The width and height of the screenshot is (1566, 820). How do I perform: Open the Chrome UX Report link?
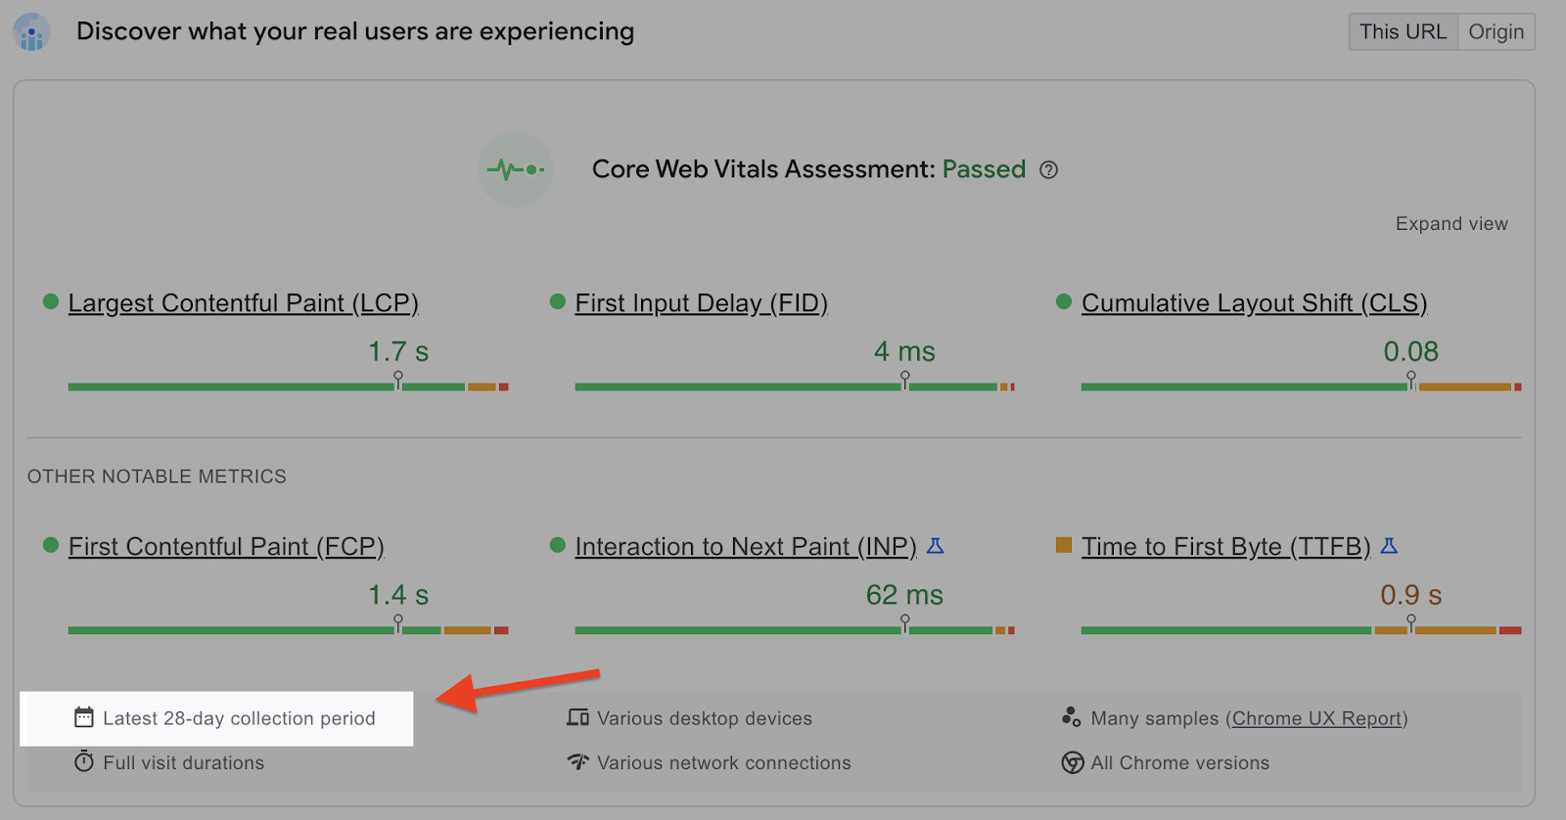tap(1315, 717)
